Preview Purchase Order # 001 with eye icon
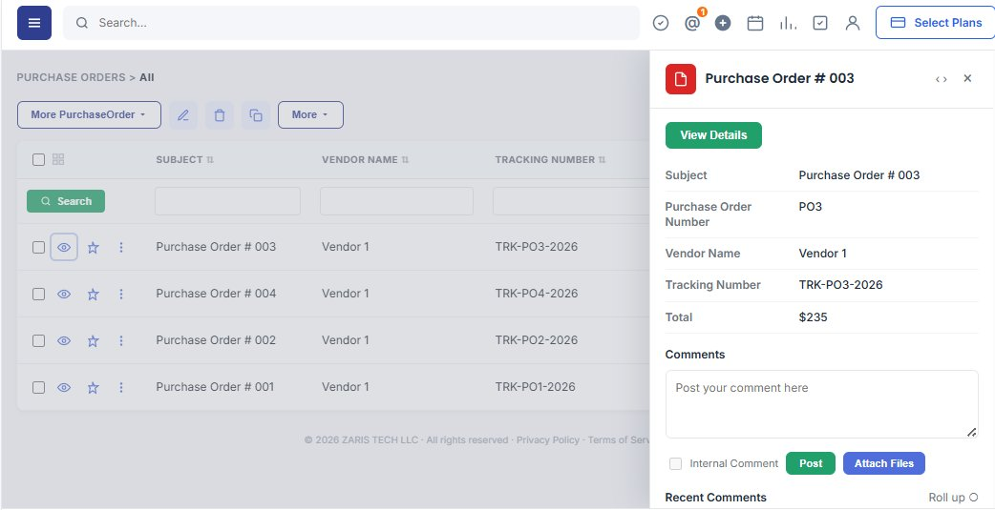This screenshot has height=510, width=995. coord(64,387)
